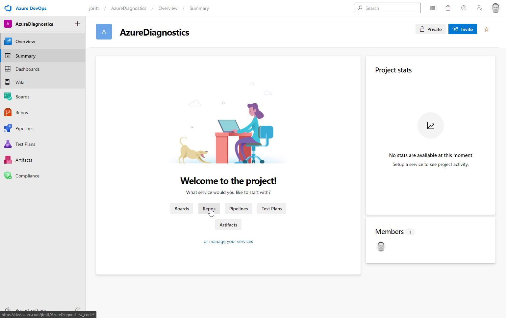Start with the Boards service button
The width and height of the screenshot is (506, 318).
point(182,209)
